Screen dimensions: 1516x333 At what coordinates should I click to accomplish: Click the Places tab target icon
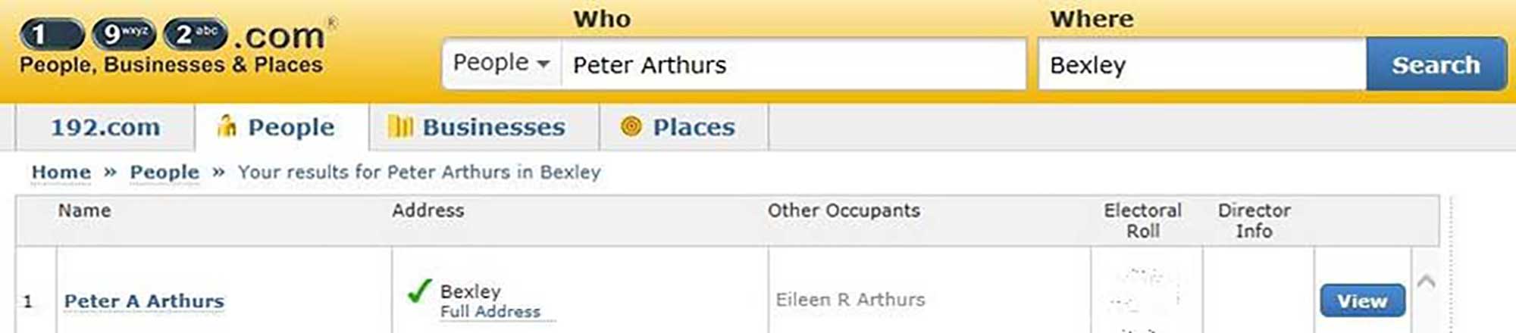[631, 126]
